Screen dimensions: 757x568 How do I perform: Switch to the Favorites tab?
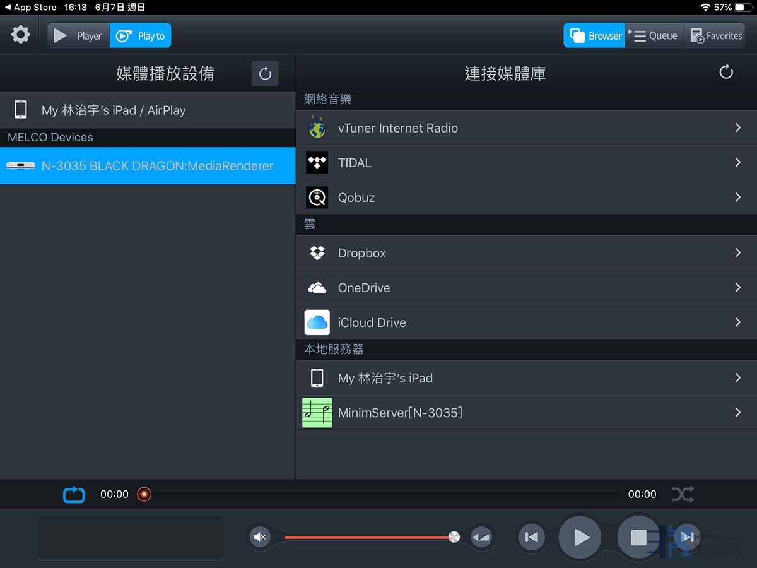click(x=716, y=36)
